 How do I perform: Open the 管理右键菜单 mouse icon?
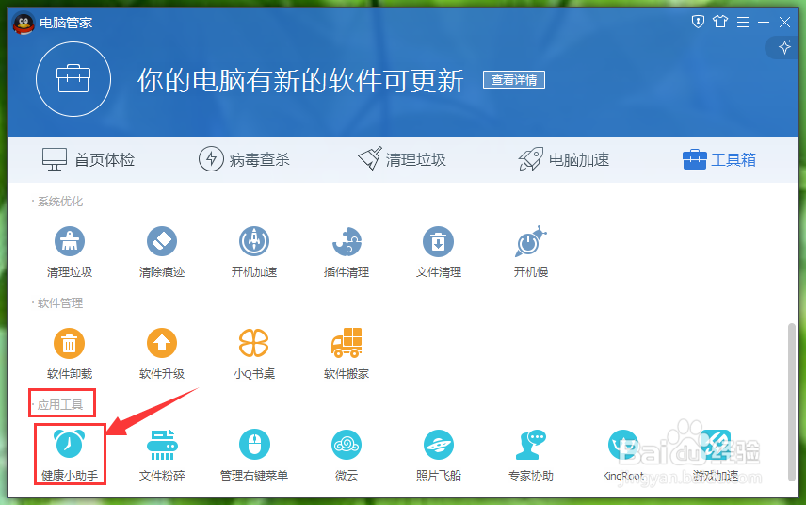click(254, 445)
